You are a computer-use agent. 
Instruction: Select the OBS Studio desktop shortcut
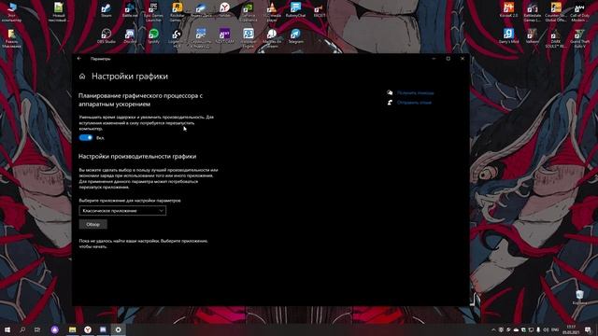pyautogui.click(x=107, y=36)
